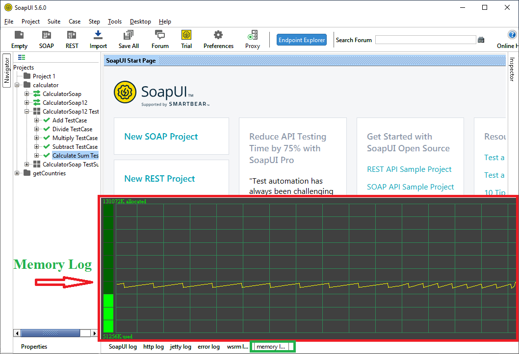
Task: Click green checkmark of Multiply TestCase
Action: [x=47, y=138]
